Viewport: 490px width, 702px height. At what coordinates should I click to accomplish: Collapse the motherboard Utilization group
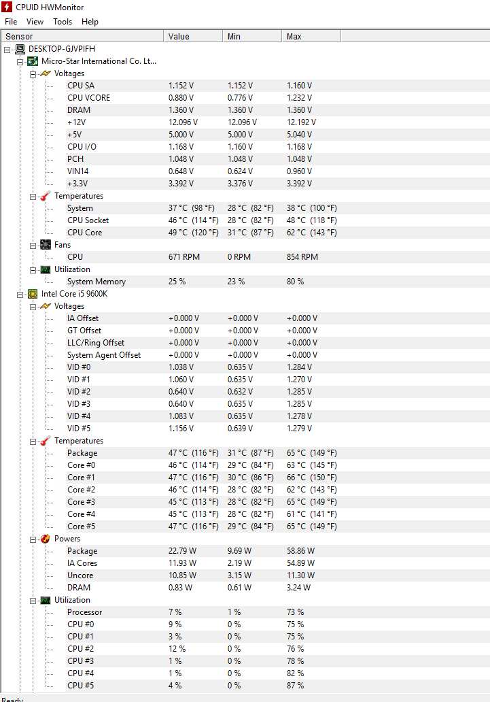coord(33,271)
